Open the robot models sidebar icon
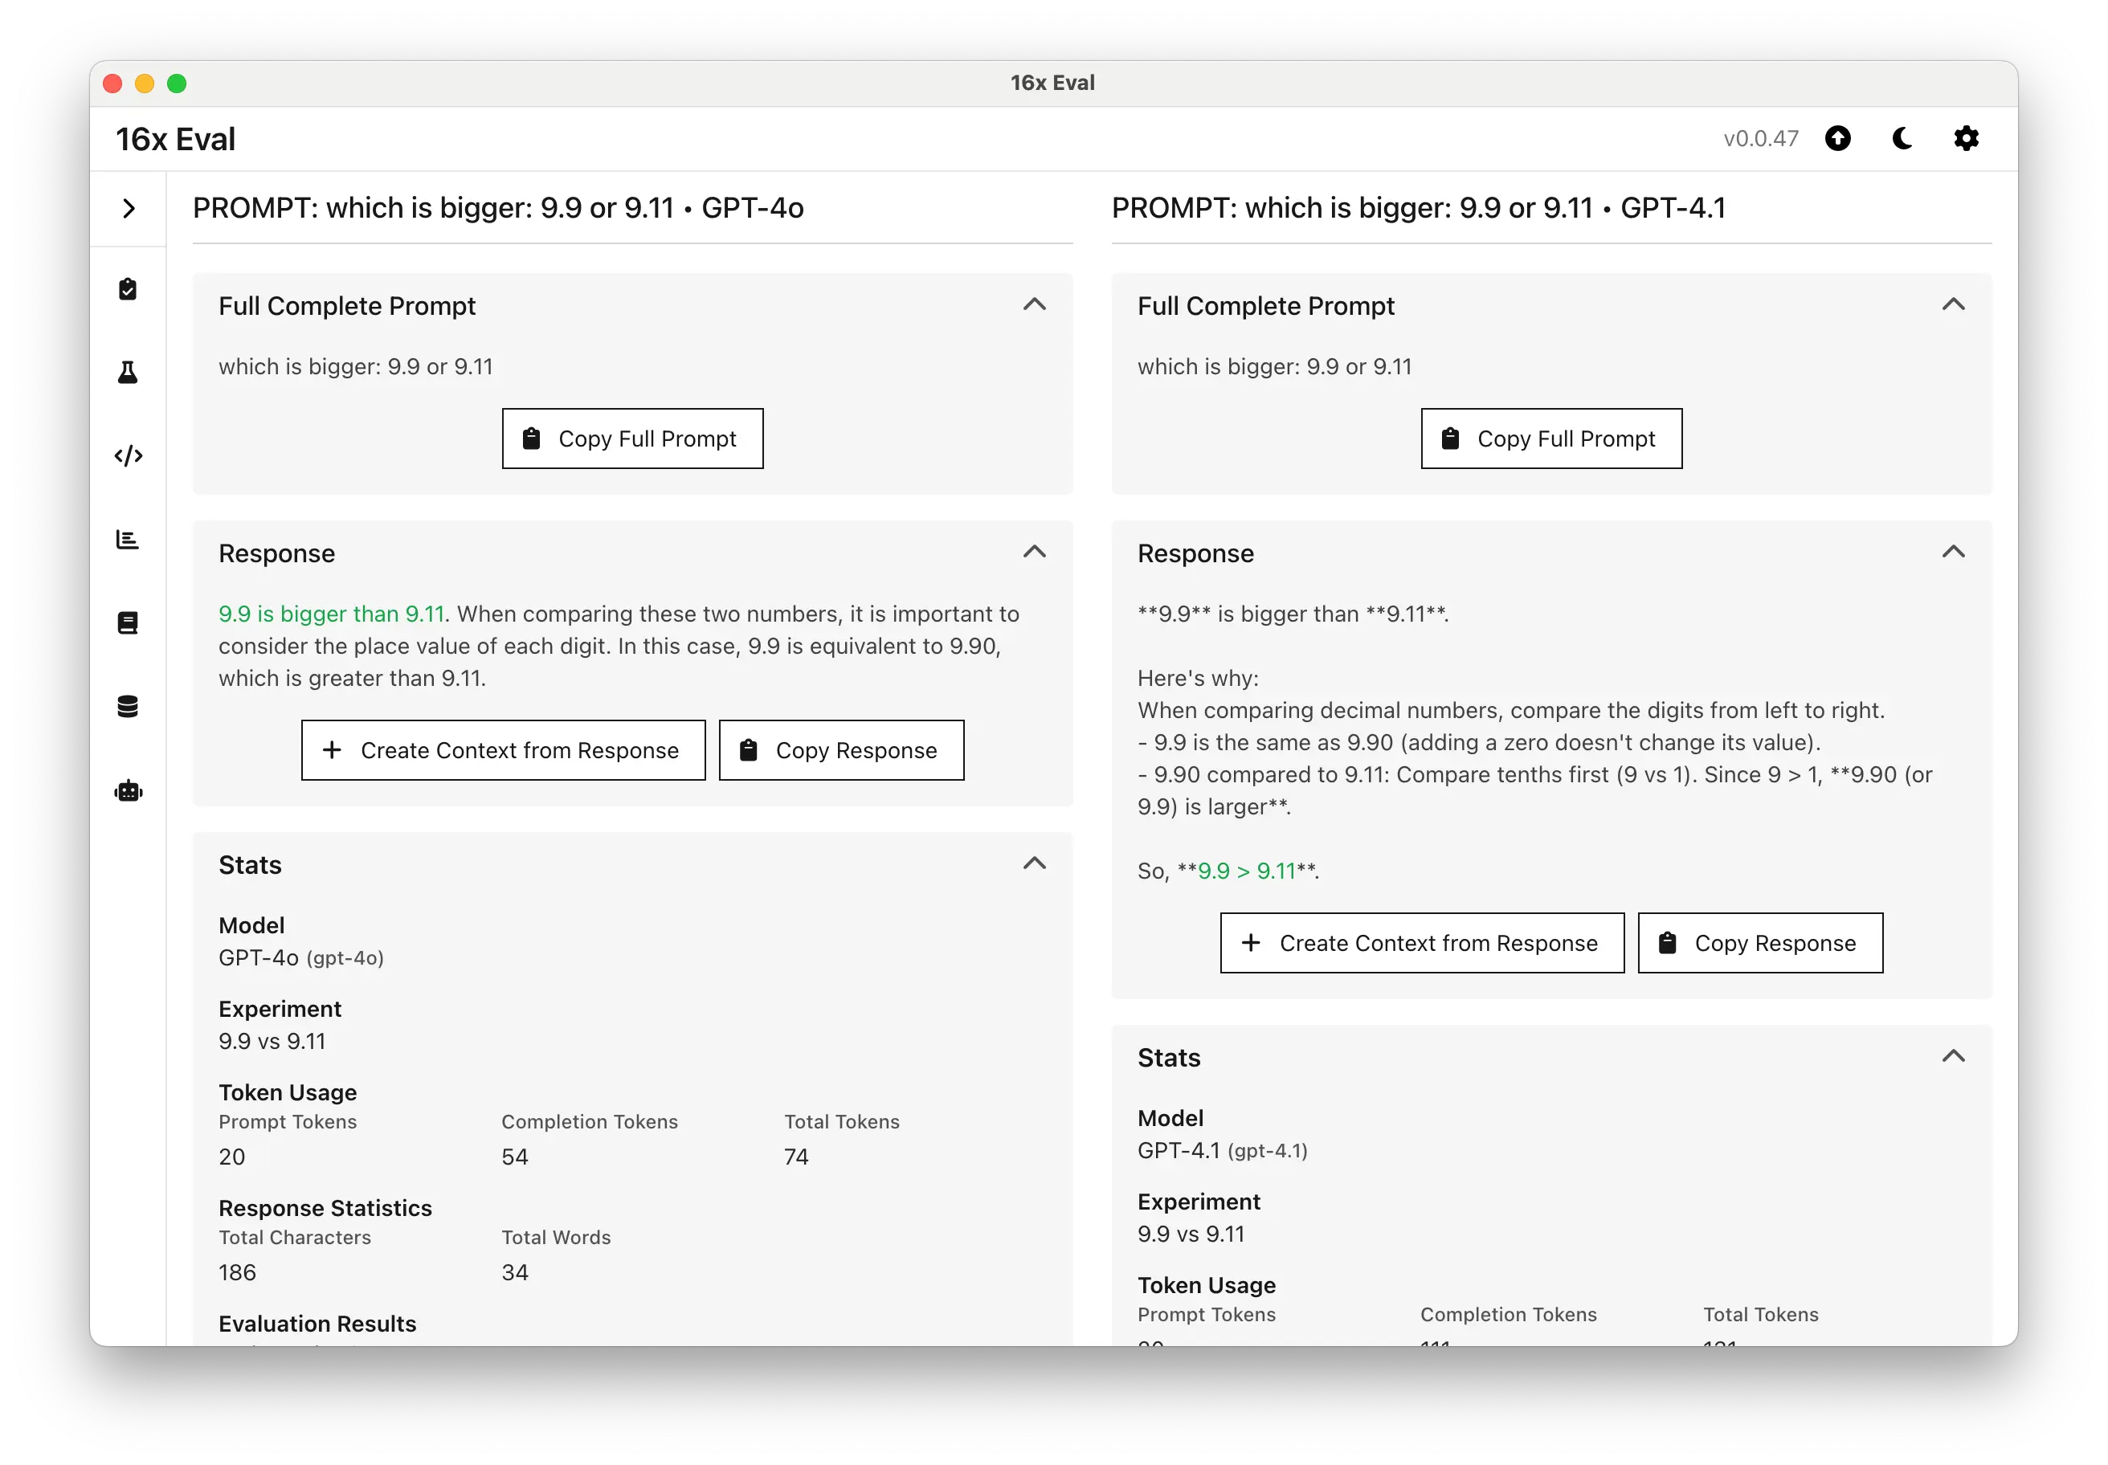 [128, 790]
